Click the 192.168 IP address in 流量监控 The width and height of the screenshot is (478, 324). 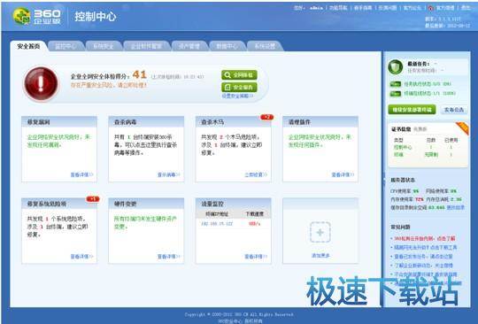(217, 224)
